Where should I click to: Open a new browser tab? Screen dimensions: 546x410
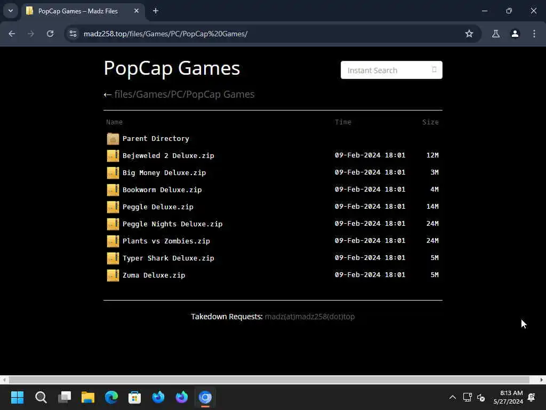pos(156,11)
